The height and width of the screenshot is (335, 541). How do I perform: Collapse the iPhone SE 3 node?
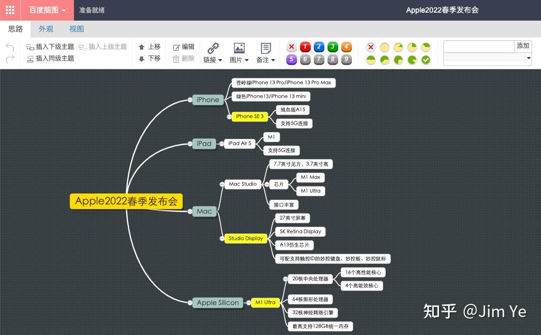pyautogui.click(x=229, y=117)
